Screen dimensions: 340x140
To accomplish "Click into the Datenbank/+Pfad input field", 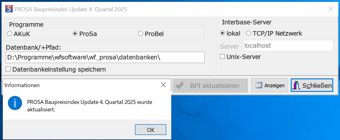I will pyautogui.click(x=105, y=58).
